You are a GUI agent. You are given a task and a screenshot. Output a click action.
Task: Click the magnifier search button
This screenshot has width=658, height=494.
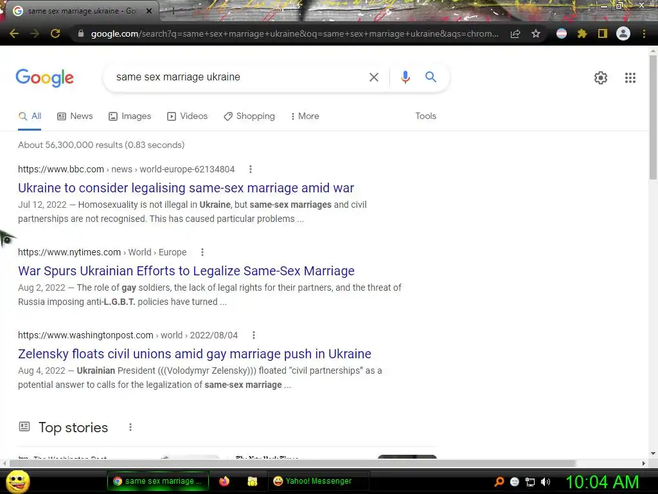431,77
